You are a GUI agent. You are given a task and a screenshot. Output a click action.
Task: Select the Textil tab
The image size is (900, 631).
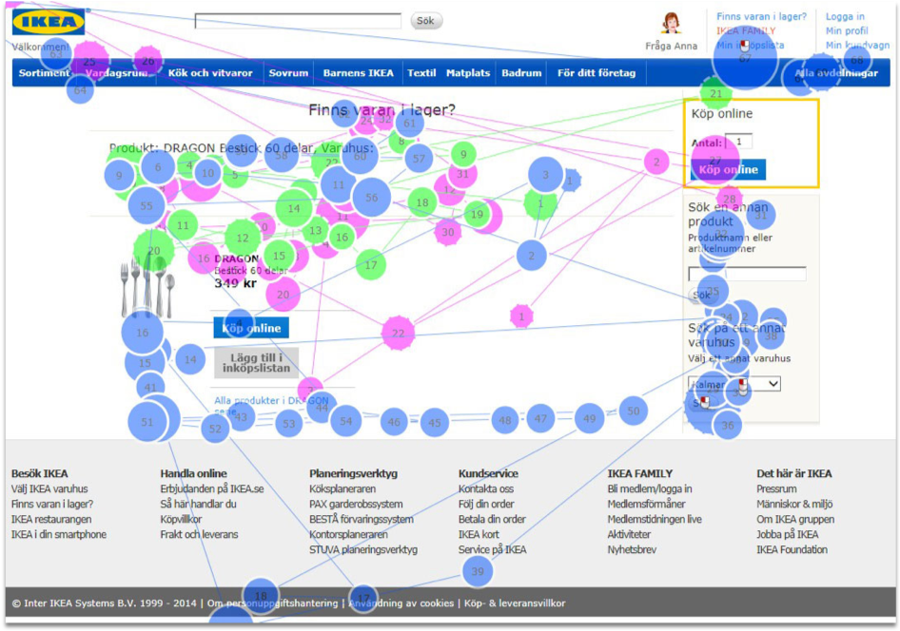(421, 71)
